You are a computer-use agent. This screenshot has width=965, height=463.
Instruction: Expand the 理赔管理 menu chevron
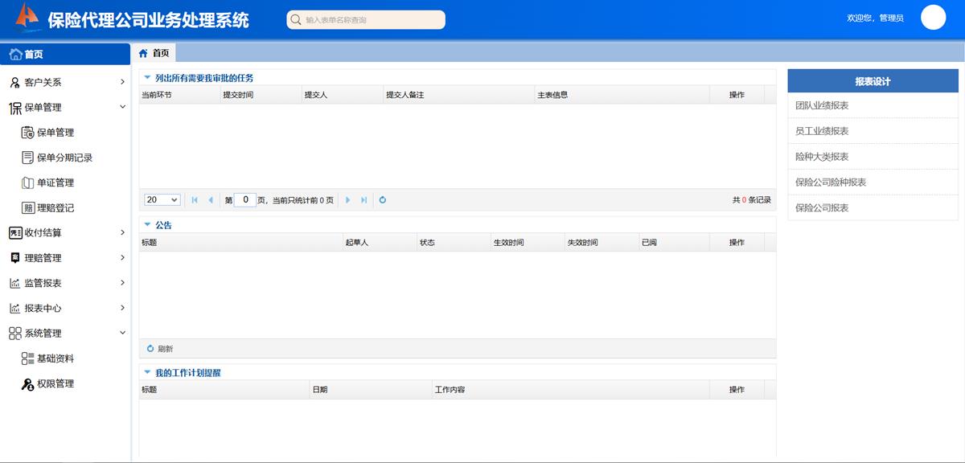(x=122, y=257)
